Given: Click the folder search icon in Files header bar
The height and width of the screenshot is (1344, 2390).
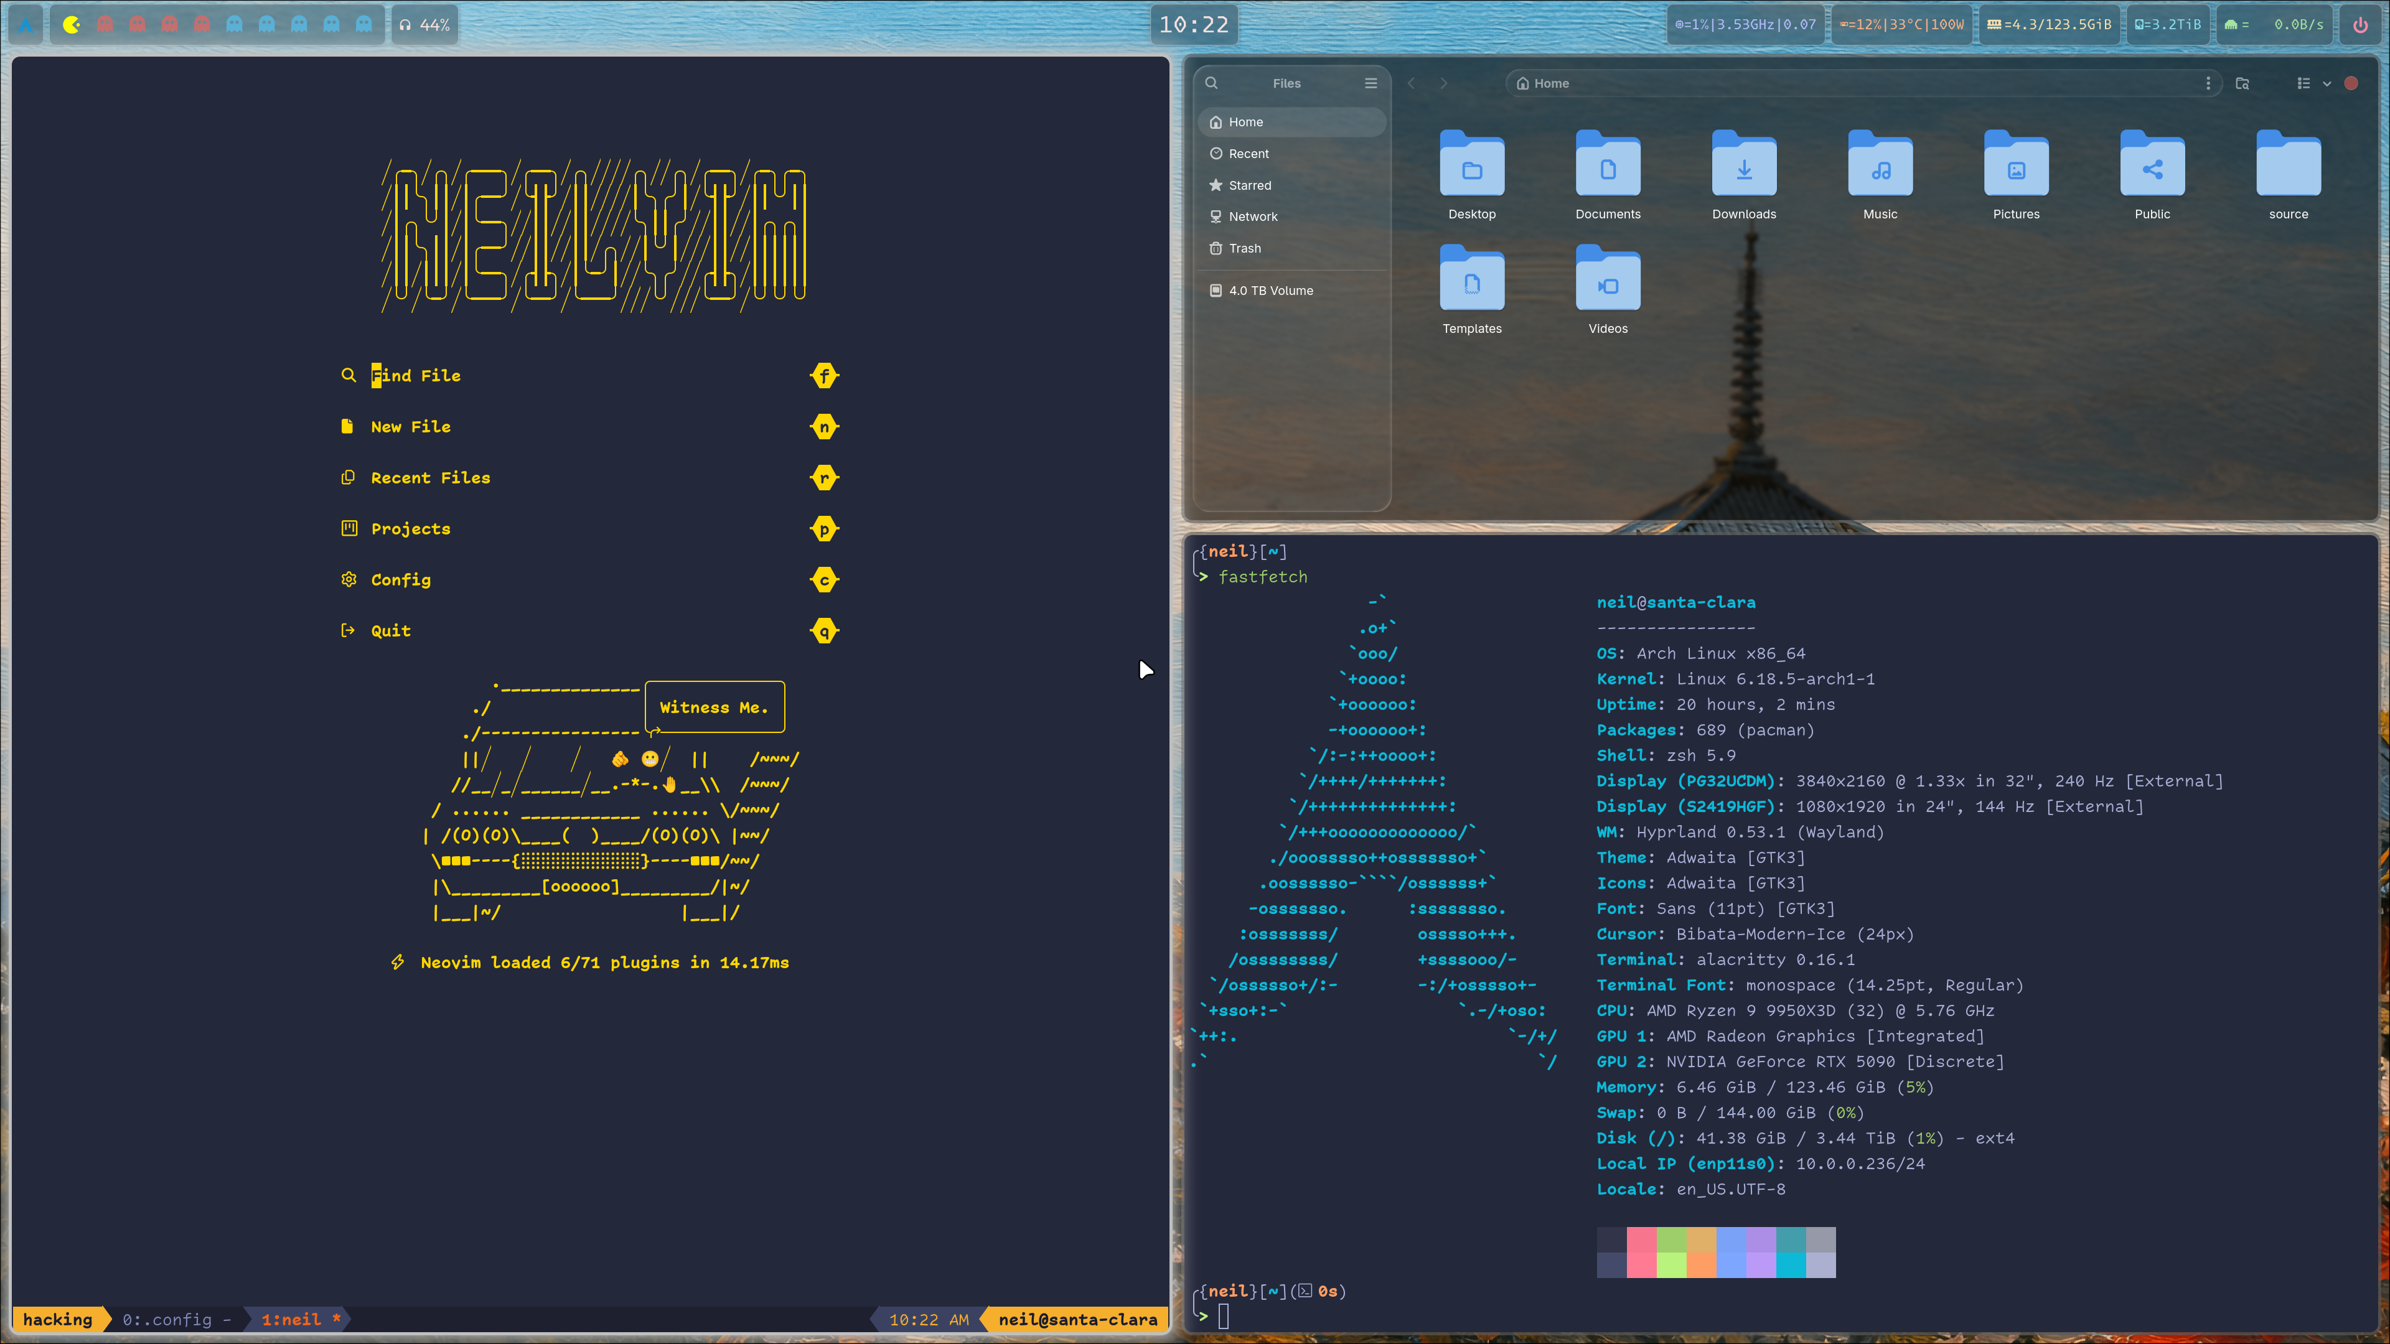Looking at the screenshot, I should coord(2242,83).
